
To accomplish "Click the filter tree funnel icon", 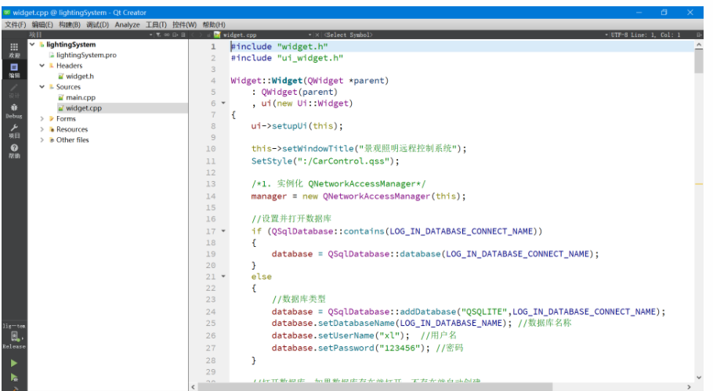I will coord(158,34).
